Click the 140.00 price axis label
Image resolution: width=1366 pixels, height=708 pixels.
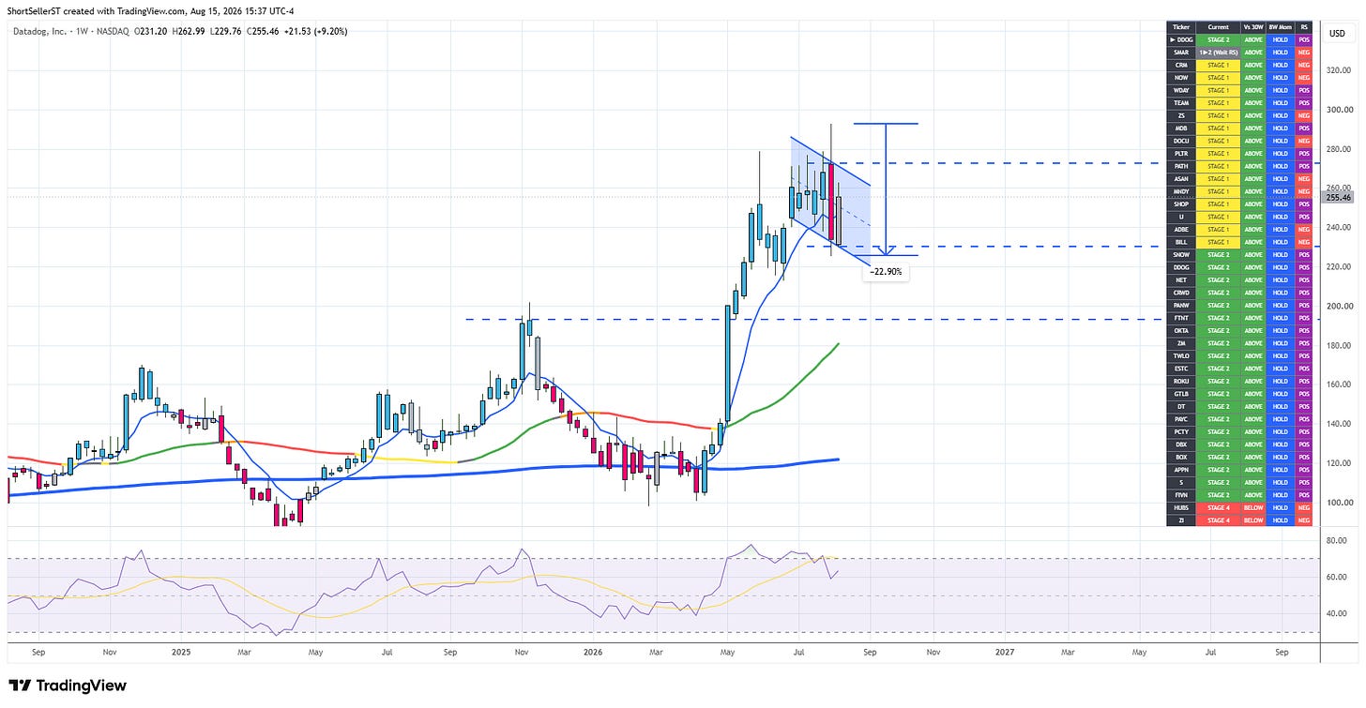(1337, 424)
